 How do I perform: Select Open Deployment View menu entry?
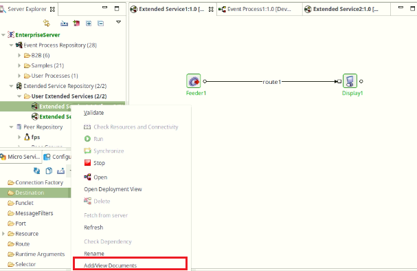coord(113,189)
